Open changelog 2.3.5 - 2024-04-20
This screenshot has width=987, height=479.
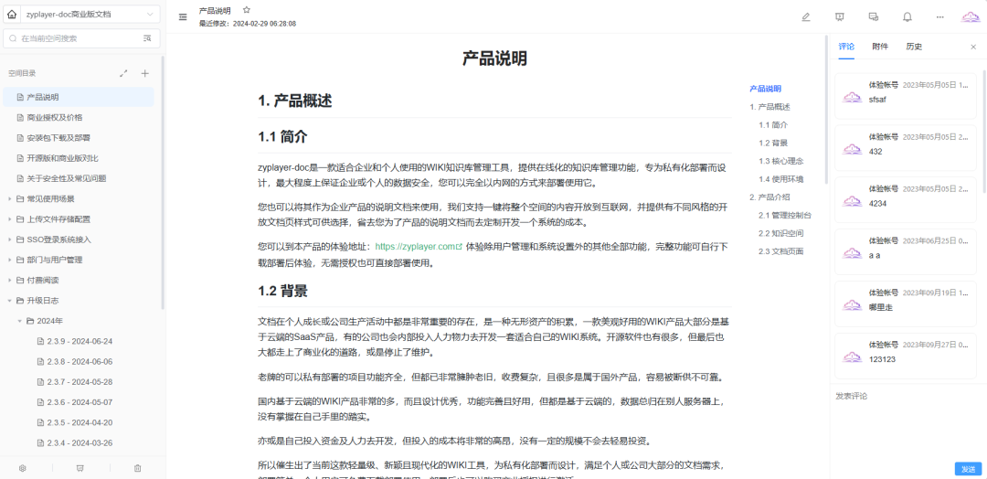(79, 422)
